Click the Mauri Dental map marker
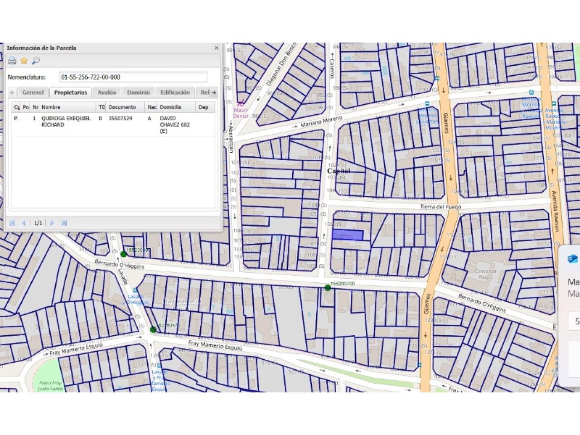Image resolution: width=580 pixels, height=435 pixels. (240, 103)
